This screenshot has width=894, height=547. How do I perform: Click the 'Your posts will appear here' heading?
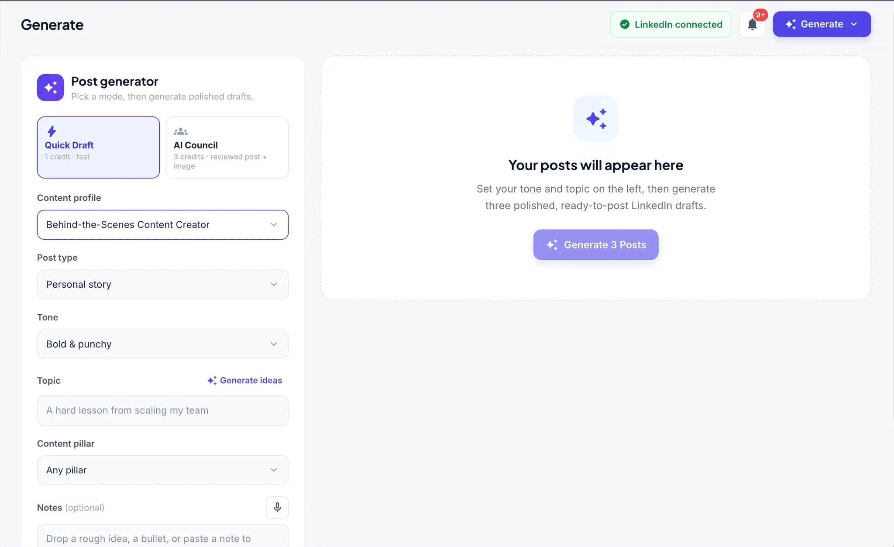596,165
